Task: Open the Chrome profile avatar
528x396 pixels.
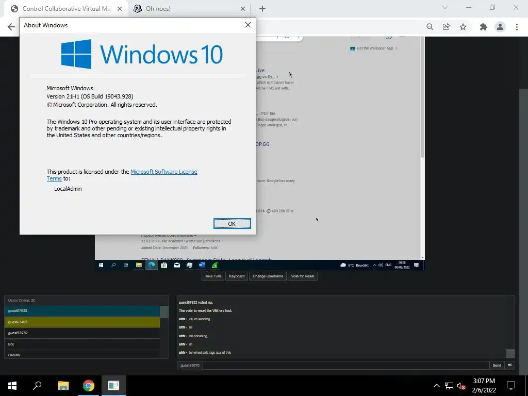Action: [x=500, y=27]
